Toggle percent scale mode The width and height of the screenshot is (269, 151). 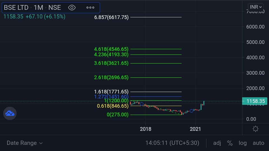coord(230,143)
